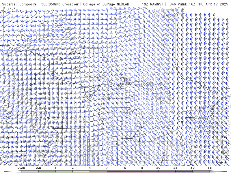This screenshot has width=231, height=173.
Task: Select the red color bar segment
Action: (x=115, y=172)
